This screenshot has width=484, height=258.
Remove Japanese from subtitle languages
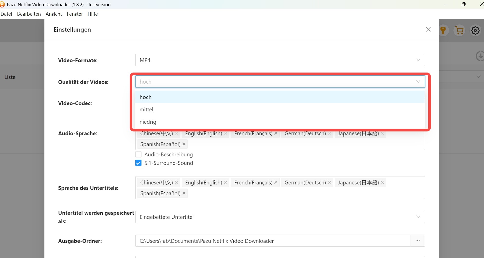[382, 182]
